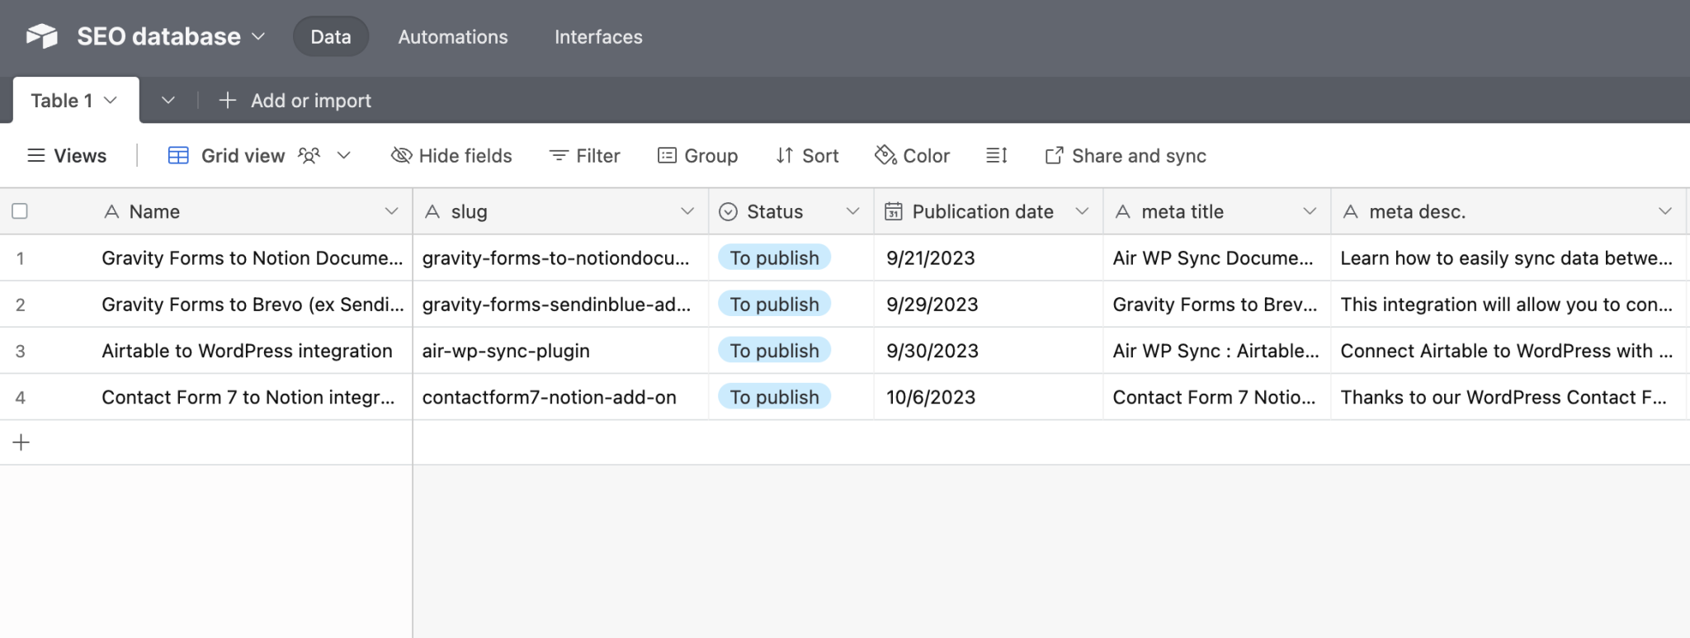Viewport: 1690px width, 638px height.
Task: Click the plus icon next to Add or import
Action: 228,101
